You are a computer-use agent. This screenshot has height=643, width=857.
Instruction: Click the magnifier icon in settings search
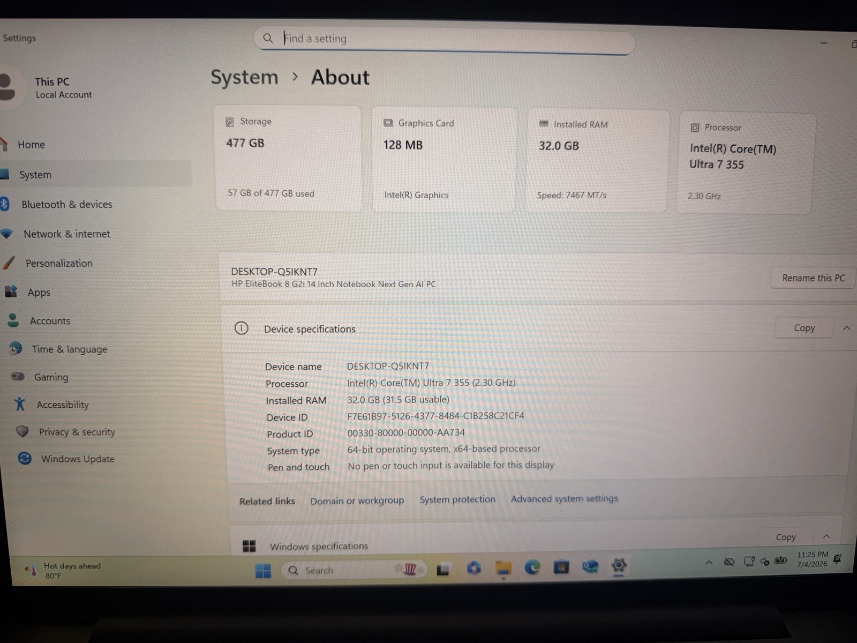[x=268, y=38]
